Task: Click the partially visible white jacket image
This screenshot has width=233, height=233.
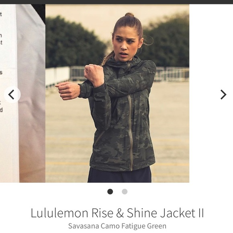Action: coord(22,93)
